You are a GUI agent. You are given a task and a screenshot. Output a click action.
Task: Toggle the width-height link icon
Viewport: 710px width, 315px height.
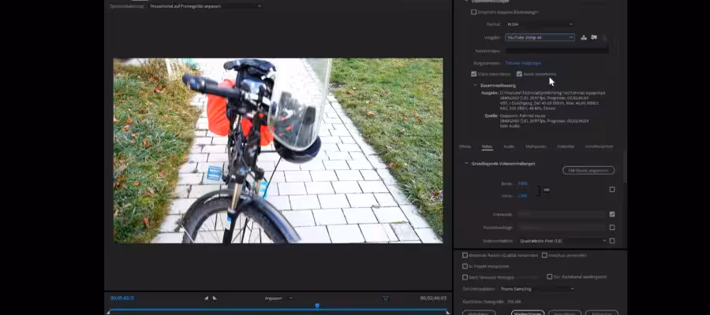(x=546, y=190)
